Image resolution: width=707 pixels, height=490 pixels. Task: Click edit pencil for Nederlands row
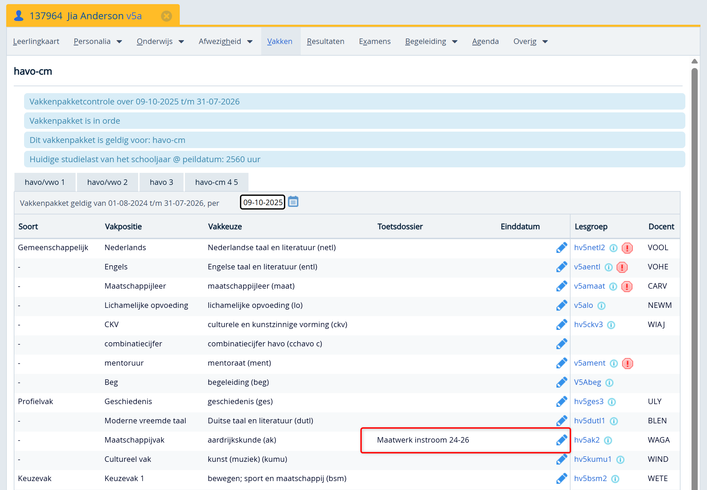pos(561,247)
